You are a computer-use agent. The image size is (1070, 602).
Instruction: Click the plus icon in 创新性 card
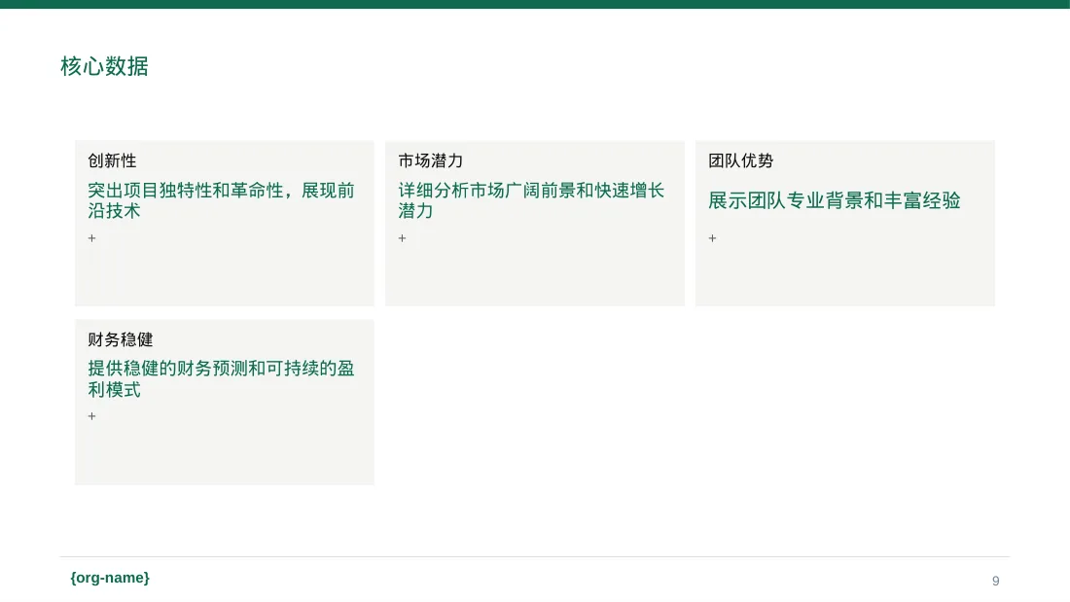click(92, 238)
